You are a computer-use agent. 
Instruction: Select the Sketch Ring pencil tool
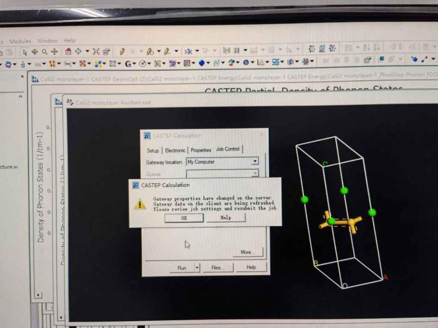(150, 52)
